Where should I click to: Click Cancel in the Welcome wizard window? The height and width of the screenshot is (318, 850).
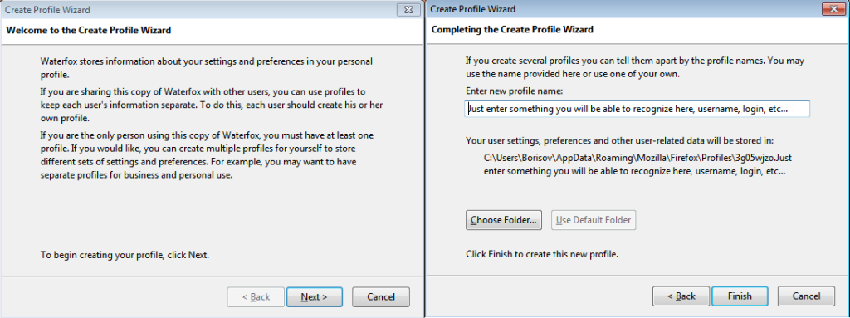point(380,297)
